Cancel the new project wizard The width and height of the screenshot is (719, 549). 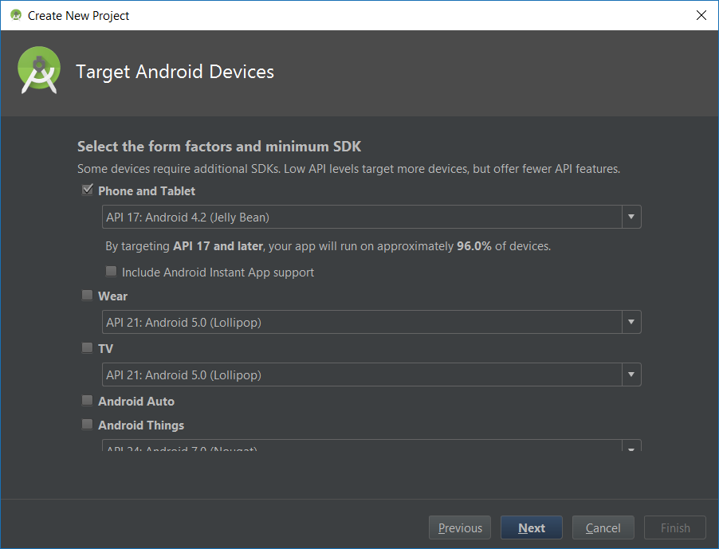(603, 528)
